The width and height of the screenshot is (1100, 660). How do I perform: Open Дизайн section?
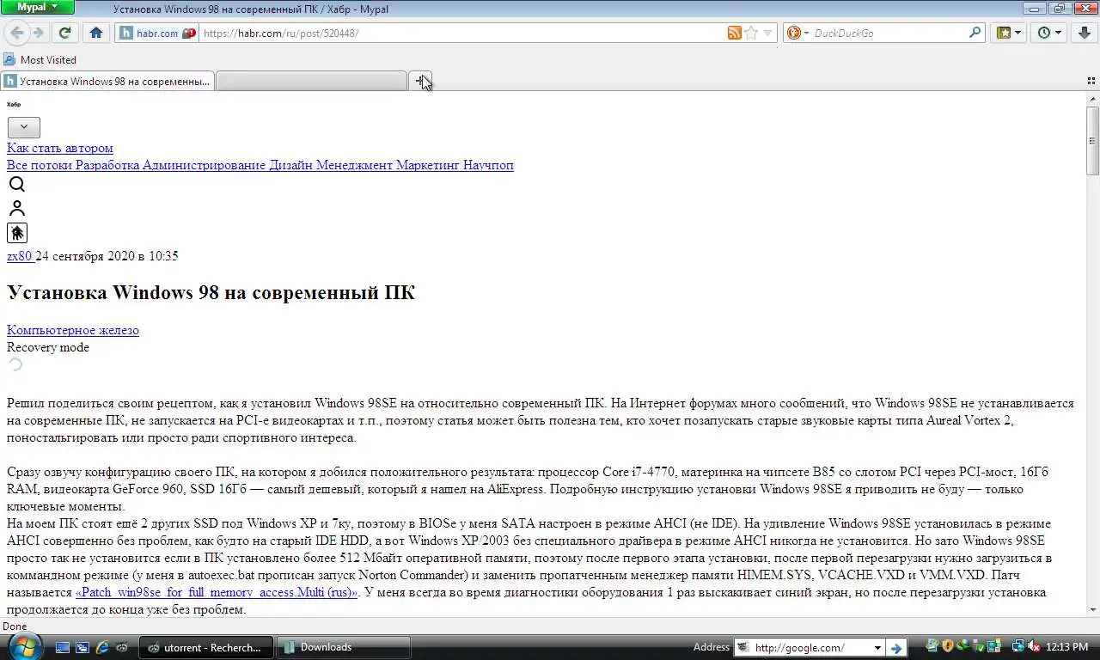coord(290,165)
